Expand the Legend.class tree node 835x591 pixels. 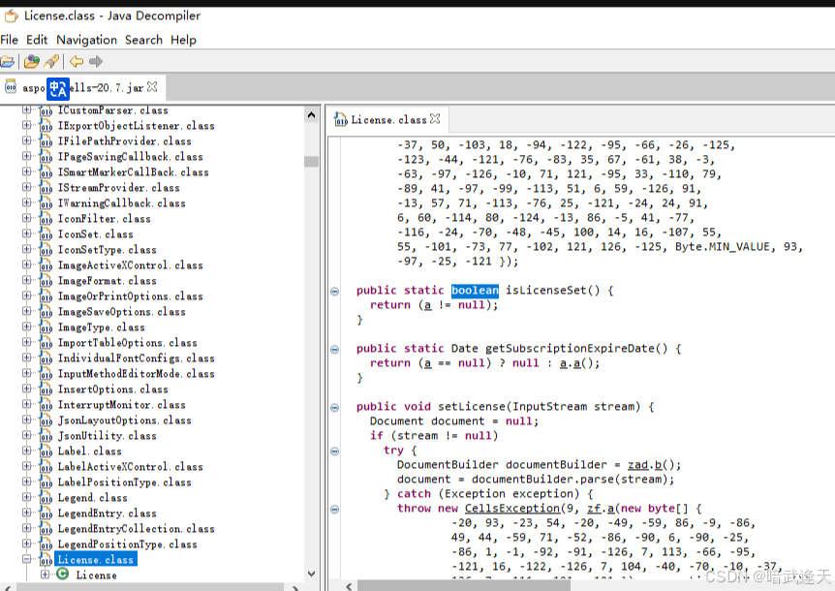26,497
